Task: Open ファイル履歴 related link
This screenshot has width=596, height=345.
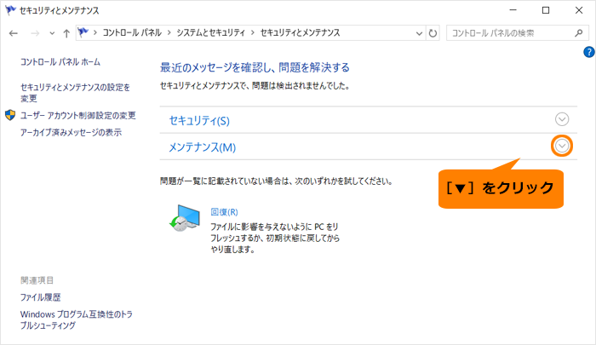Action: (40, 297)
